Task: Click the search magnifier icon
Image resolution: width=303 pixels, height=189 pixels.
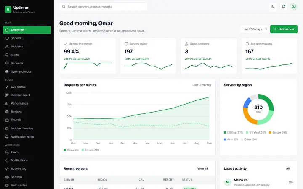Action: point(64,7)
